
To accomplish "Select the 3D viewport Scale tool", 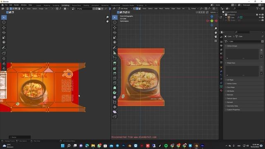I will click(115, 37).
